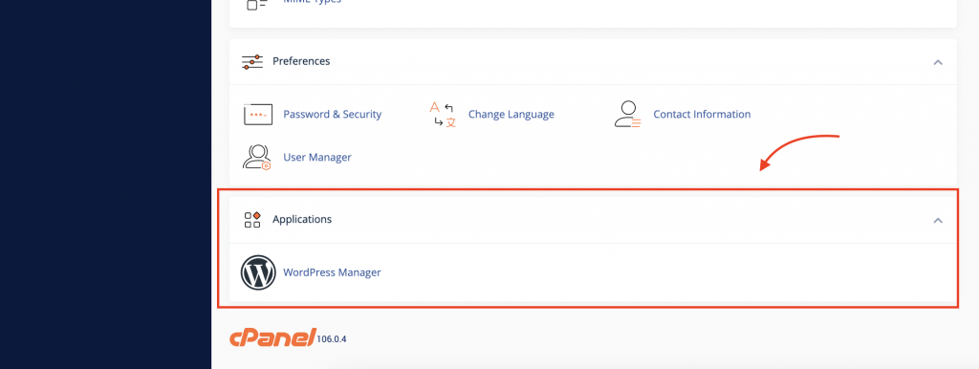The width and height of the screenshot is (979, 369).
Task: Click the partially visible MIME Types icon
Action: click(x=256, y=4)
